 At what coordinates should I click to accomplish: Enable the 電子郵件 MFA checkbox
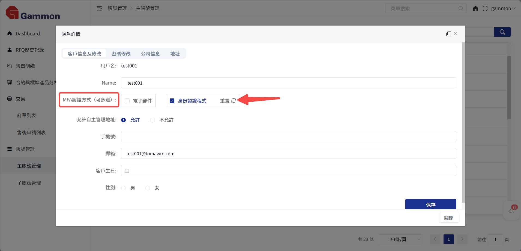pyautogui.click(x=127, y=101)
